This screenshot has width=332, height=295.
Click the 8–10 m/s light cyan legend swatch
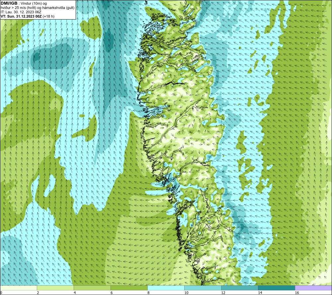[x=166, y=288]
